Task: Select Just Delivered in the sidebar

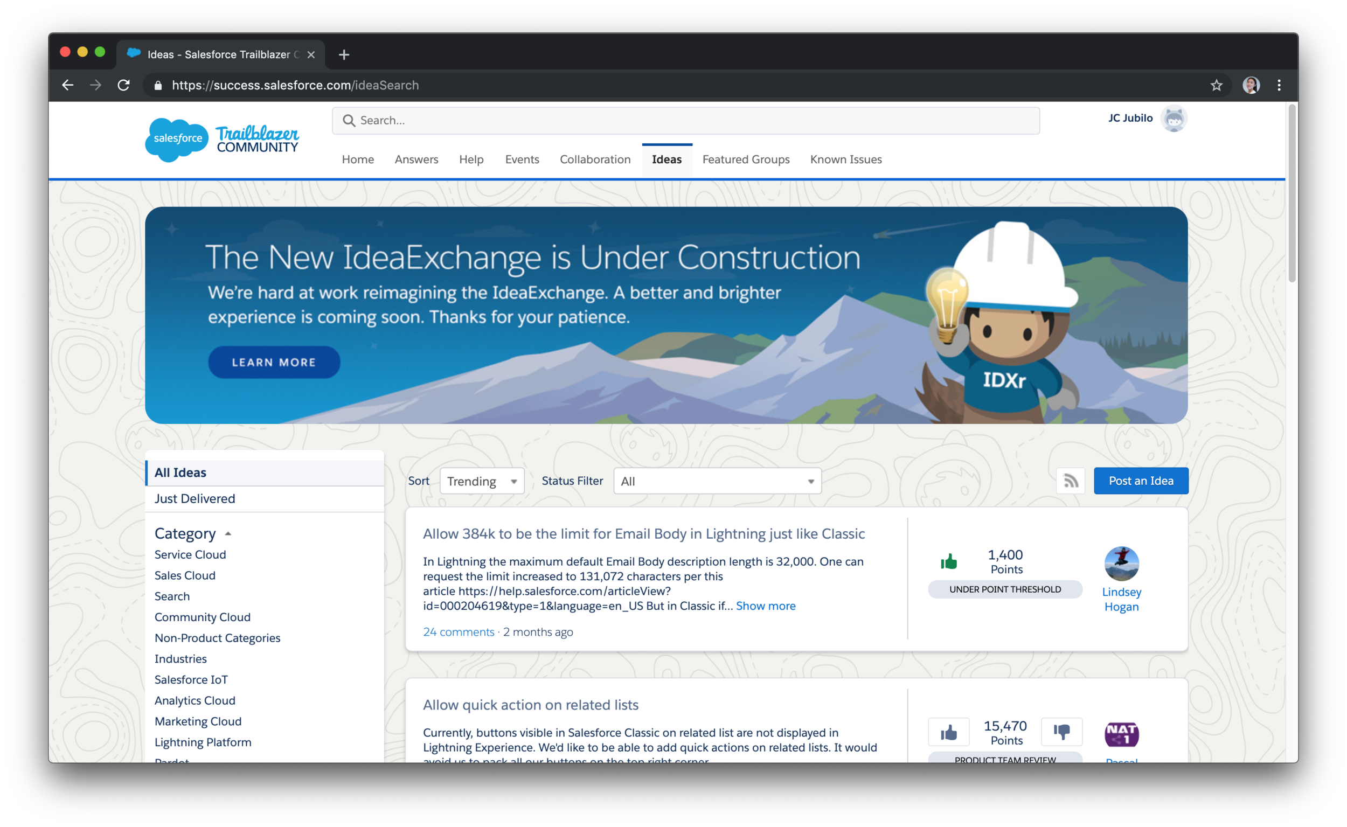Action: [265, 499]
